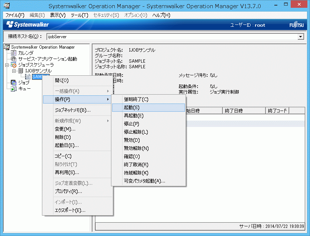
Task: Click the FUJITSU logo in banner
Action: (297, 25)
